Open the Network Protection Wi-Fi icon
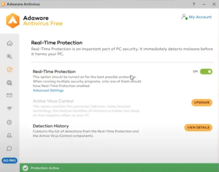This screenshot has width=219, height=172. click(9, 109)
